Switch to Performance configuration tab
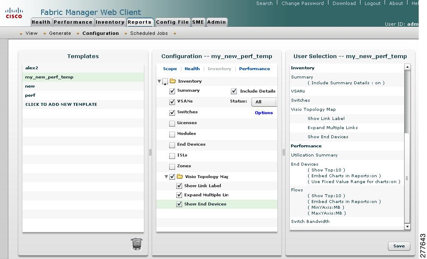The height and width of the screenshot is (259, 427). pos(254,69)
